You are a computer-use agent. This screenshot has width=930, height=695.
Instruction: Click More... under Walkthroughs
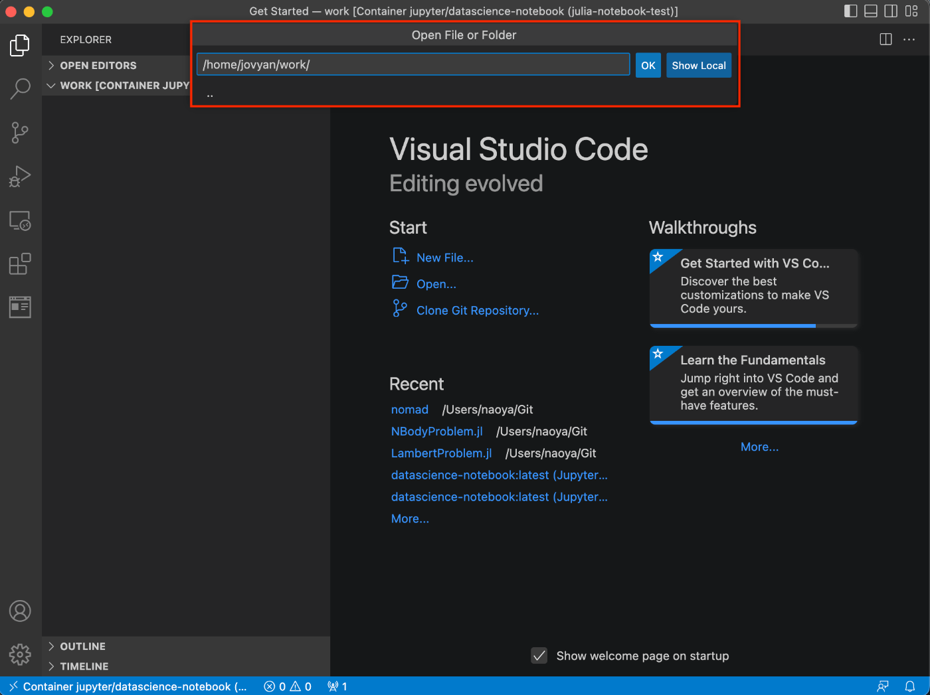759,447
